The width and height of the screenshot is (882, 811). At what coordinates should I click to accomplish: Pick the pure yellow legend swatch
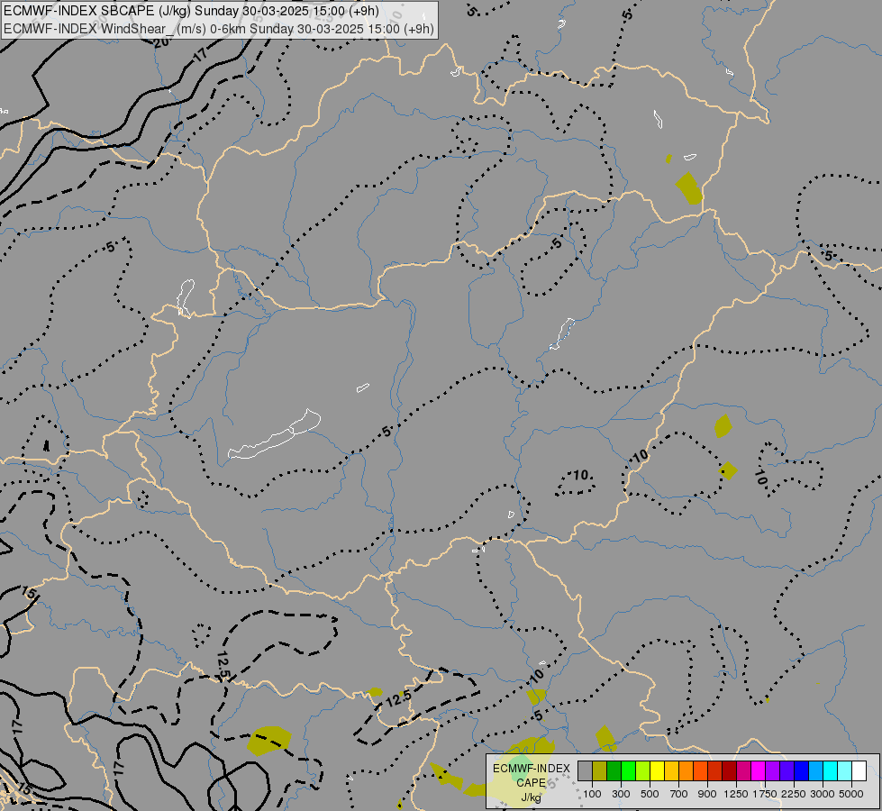pos(658,770)
